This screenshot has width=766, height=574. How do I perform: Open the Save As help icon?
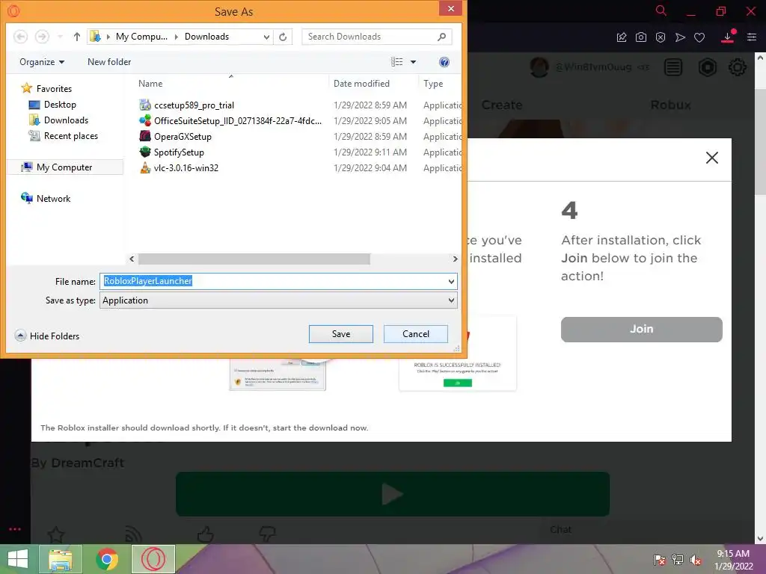point(444,62)
